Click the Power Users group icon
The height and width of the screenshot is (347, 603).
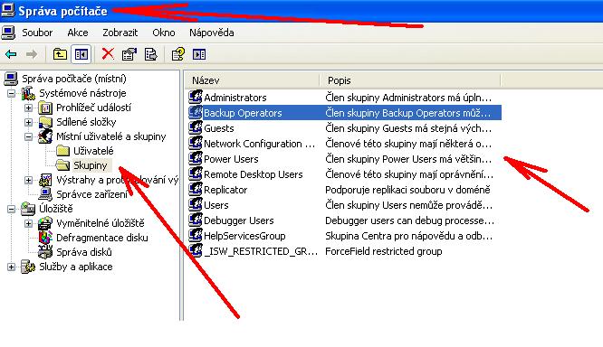coord(196,158)
